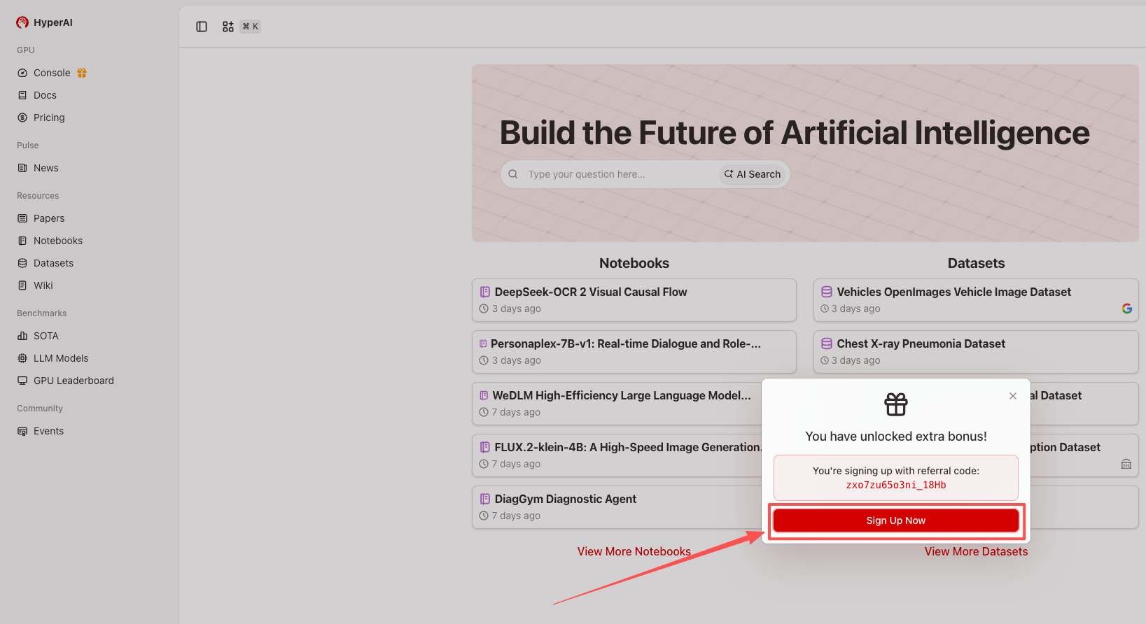Click the Sign Up Now button
Viewport: 1146px width, 624px height.
(895, 520)
